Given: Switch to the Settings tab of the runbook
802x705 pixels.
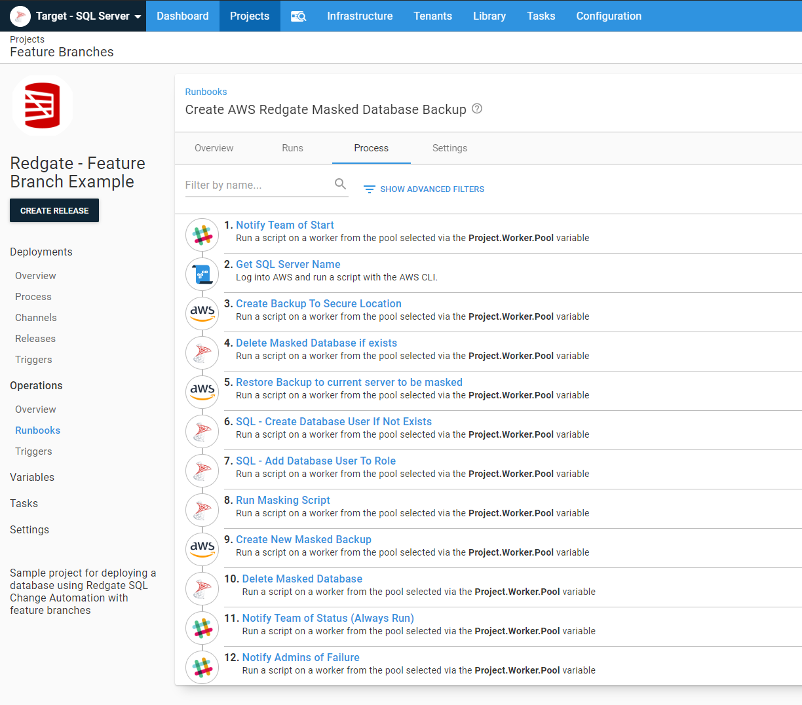Looking at the screenshot, I should click(x=449, y=148).
